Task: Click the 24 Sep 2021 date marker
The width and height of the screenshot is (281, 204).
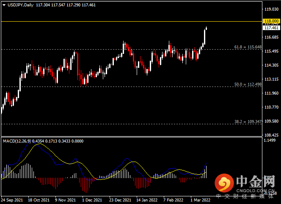Action: point(12,200)
